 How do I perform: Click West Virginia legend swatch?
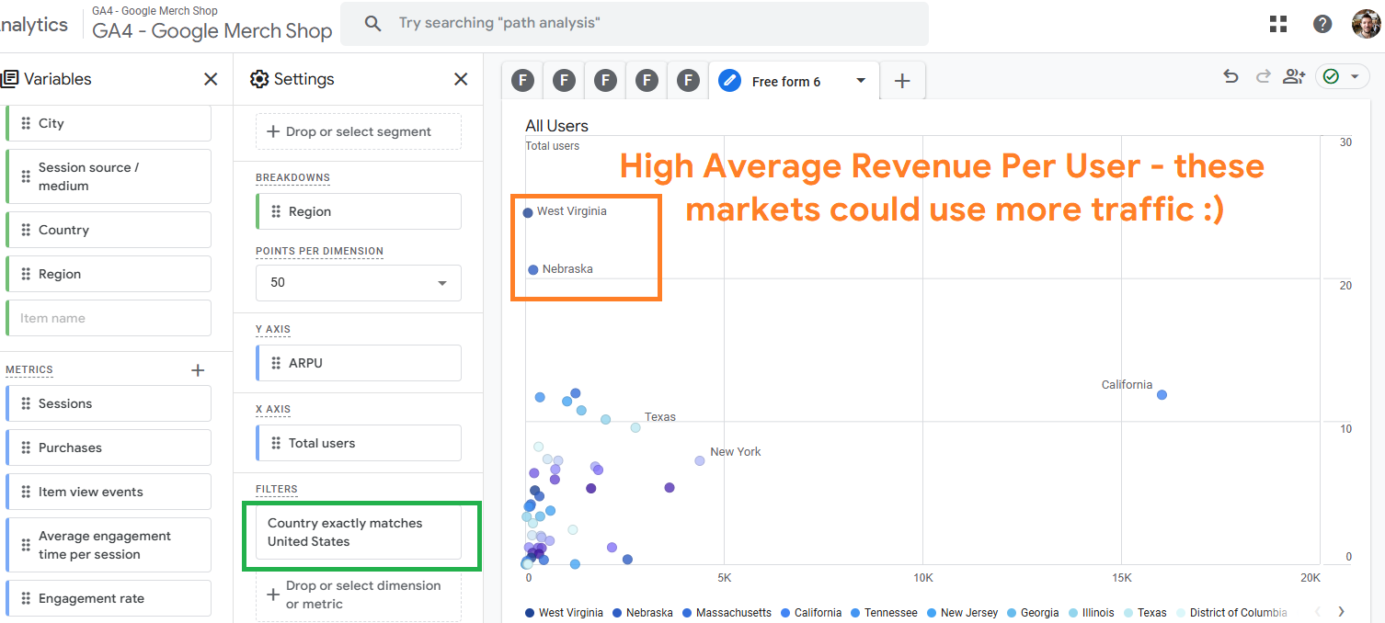click(x=530, y=613)
